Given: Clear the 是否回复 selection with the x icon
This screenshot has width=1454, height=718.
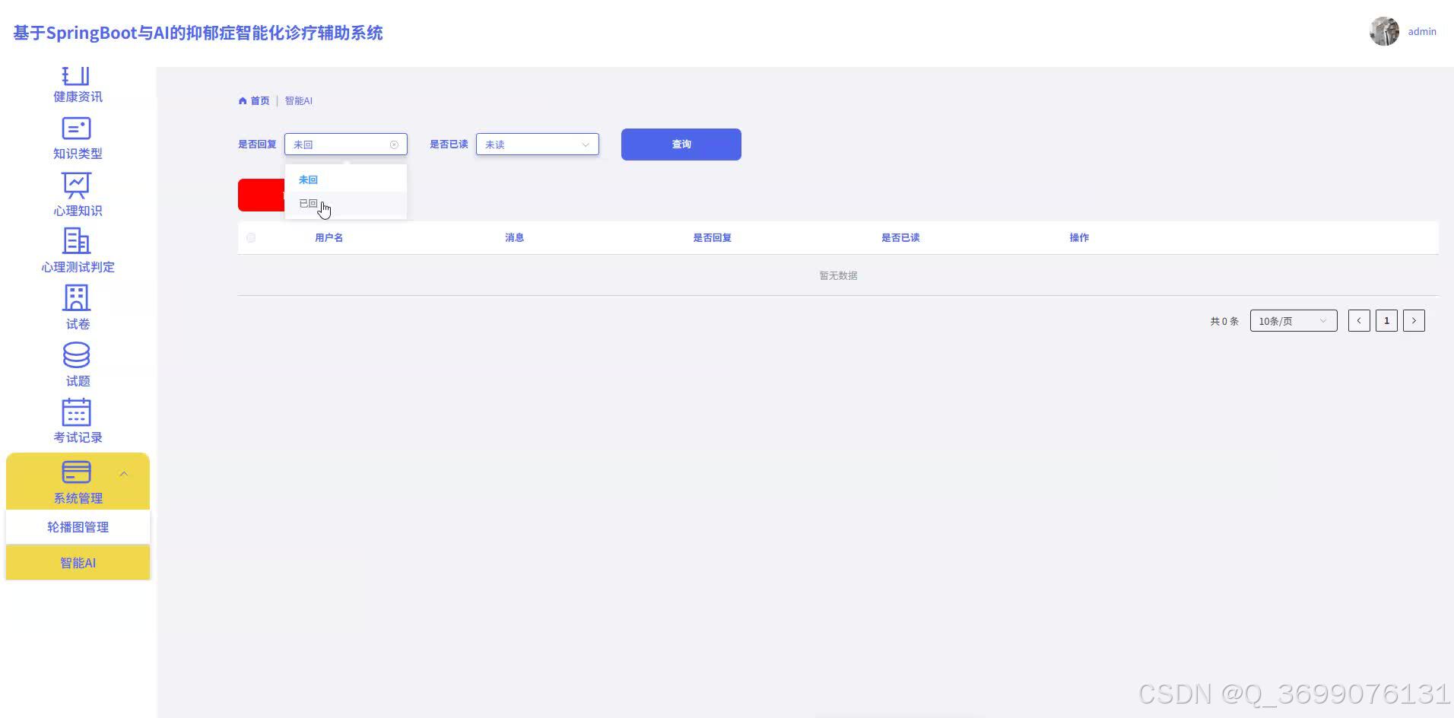Looking at the screenshot, I should coord(394,145).
